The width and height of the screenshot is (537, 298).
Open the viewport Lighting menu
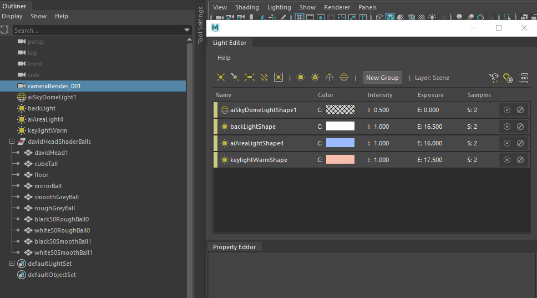279,7
